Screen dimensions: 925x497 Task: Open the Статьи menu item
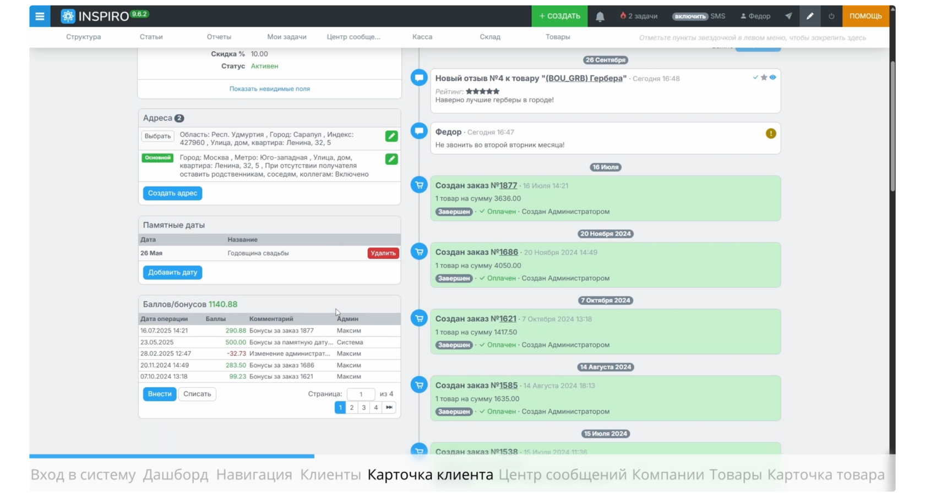click(151, 37)
